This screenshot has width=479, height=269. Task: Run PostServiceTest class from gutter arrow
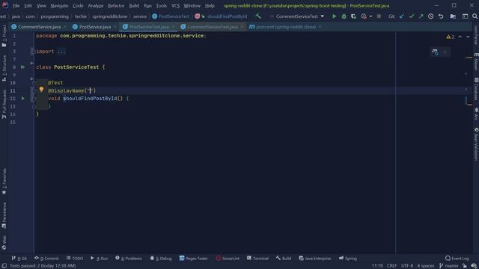pos(23,67)
